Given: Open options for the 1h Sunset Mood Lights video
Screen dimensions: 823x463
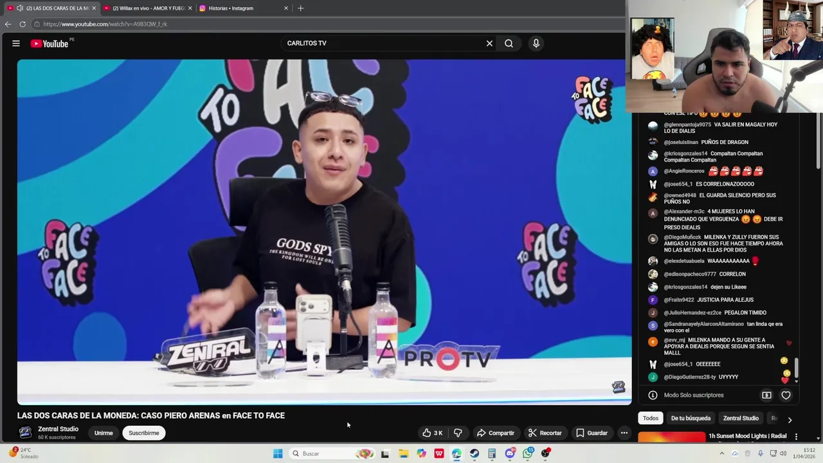Looking at the screenshot, I should pyautogui.click(x=796, y=437).
